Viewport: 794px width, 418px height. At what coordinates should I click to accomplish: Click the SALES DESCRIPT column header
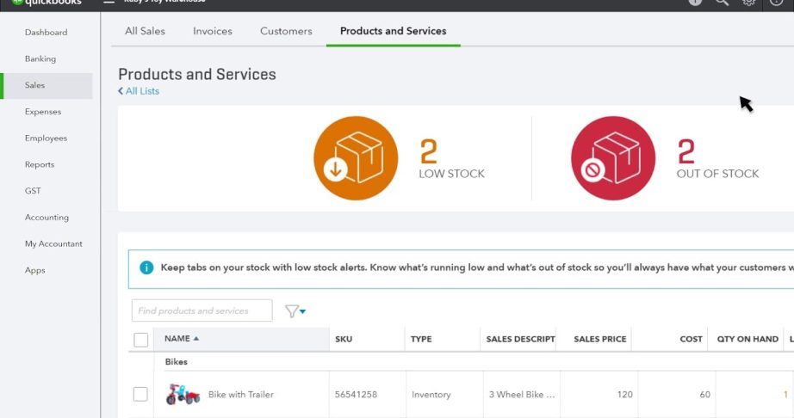(520, 339)
